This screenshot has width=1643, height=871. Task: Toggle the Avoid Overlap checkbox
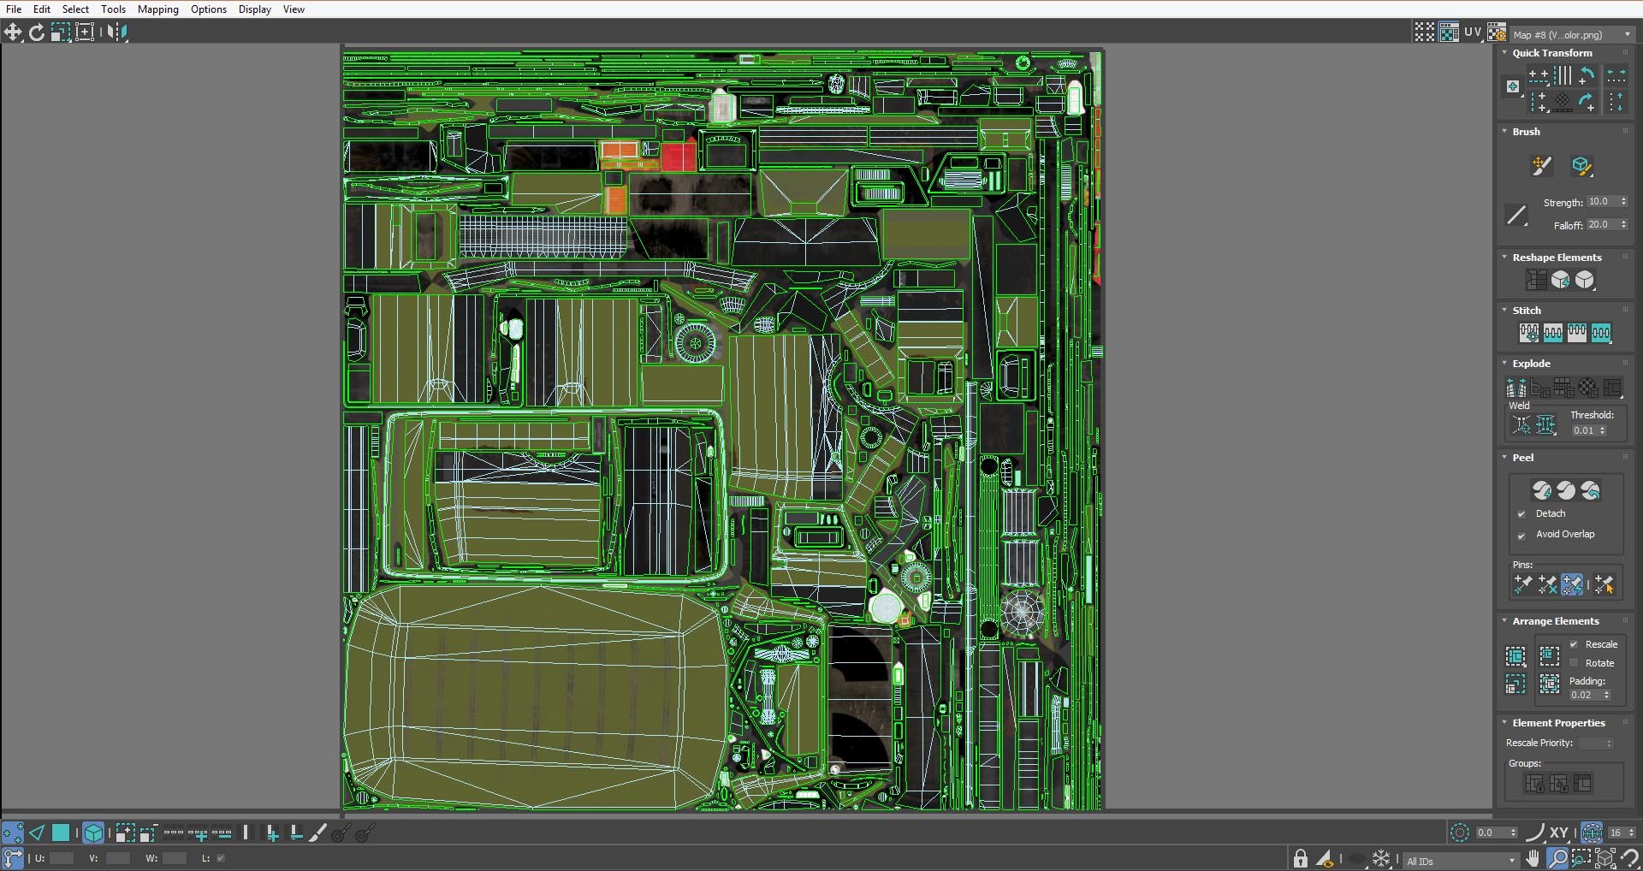pos(1521,536)
